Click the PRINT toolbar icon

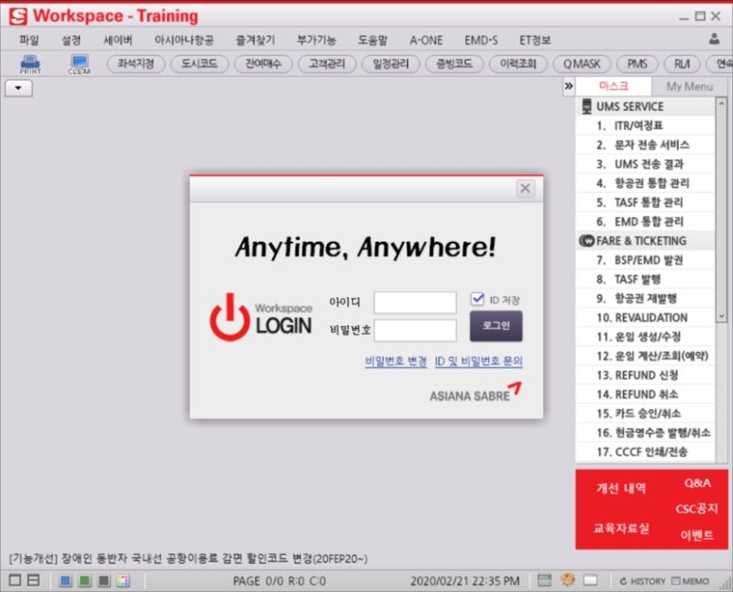[x=30, y=65]
